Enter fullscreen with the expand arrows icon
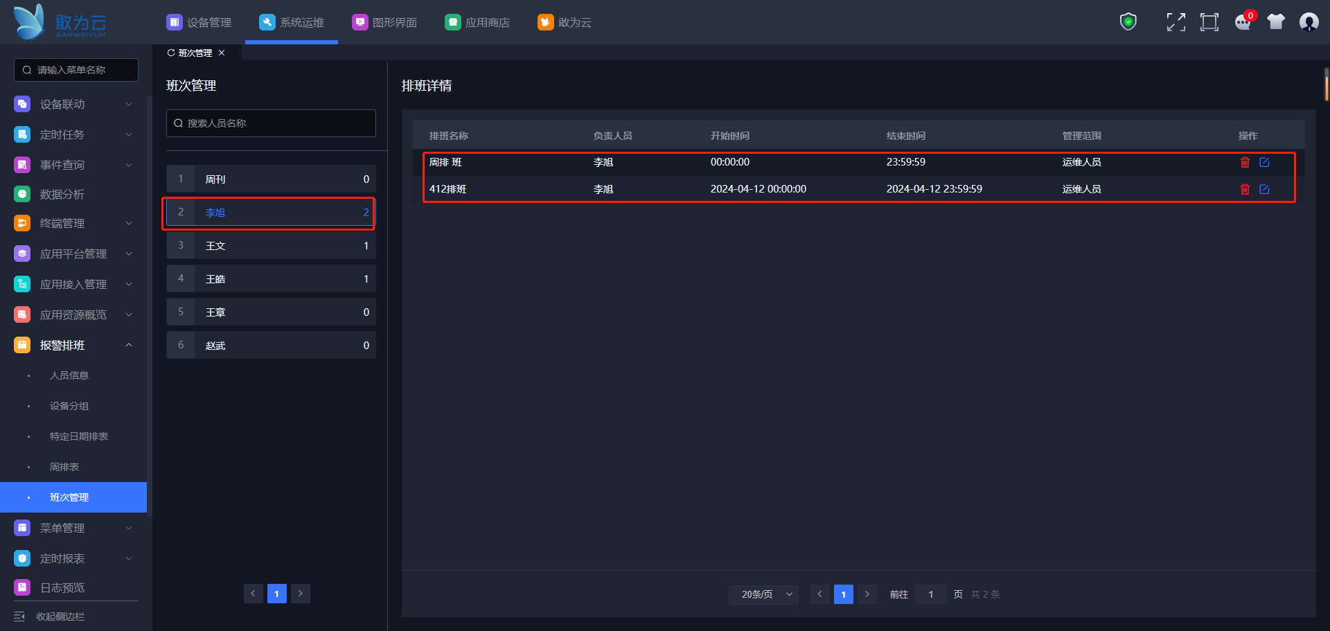 [1176, 22]
